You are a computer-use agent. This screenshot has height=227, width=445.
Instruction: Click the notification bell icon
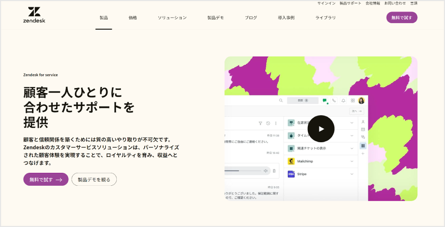tap(343, 101)
